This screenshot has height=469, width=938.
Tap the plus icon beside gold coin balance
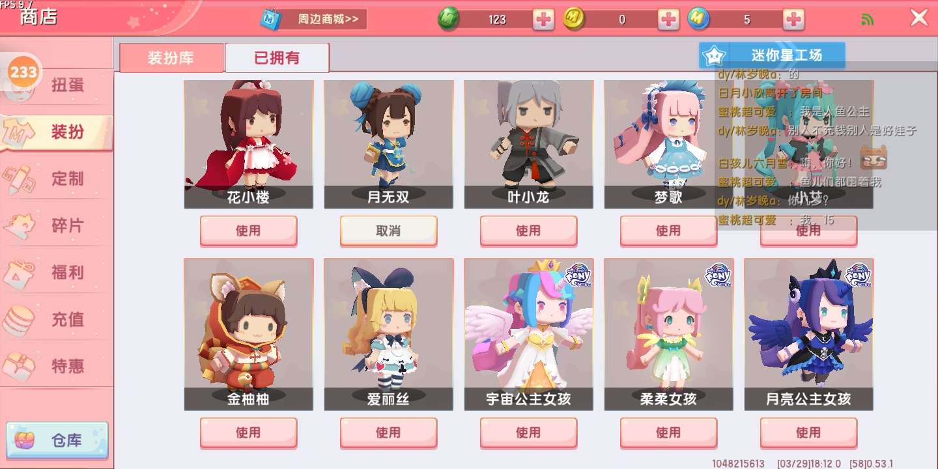tap(668, 20)
